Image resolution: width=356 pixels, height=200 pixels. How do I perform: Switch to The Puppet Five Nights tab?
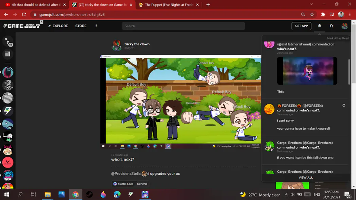tap(169, 5)
